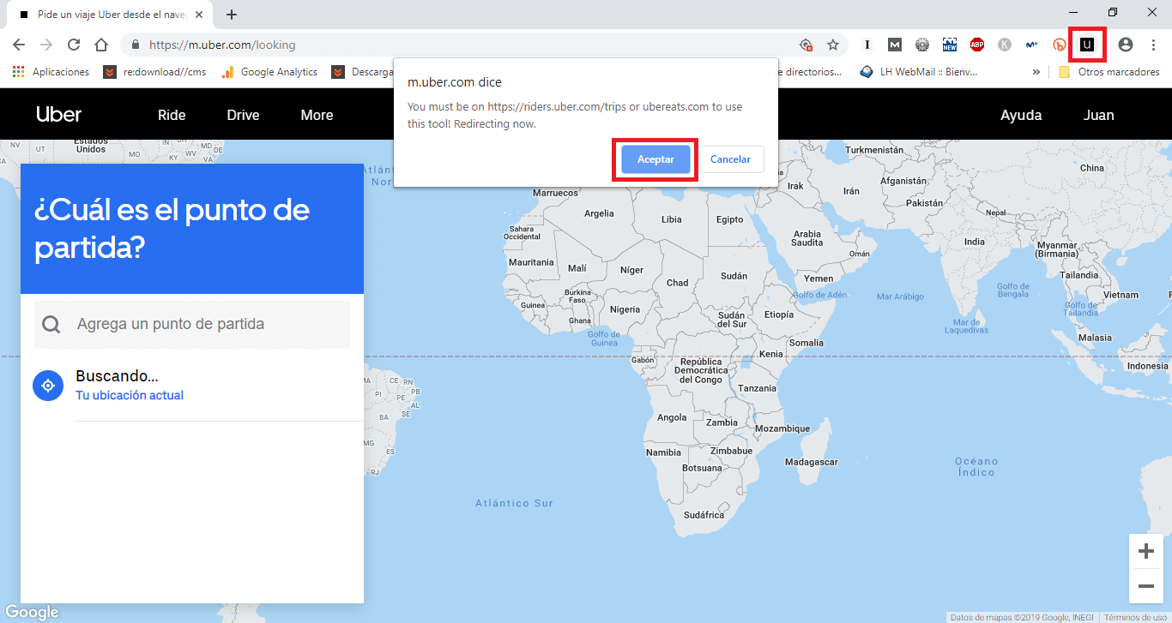Open a new browser tab
This screenshot has width=1172, height=623.
(232, 15)
